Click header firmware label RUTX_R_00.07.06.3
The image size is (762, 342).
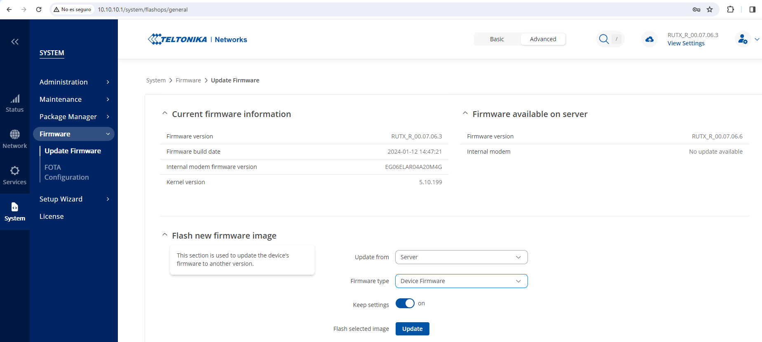pos(693,35)
